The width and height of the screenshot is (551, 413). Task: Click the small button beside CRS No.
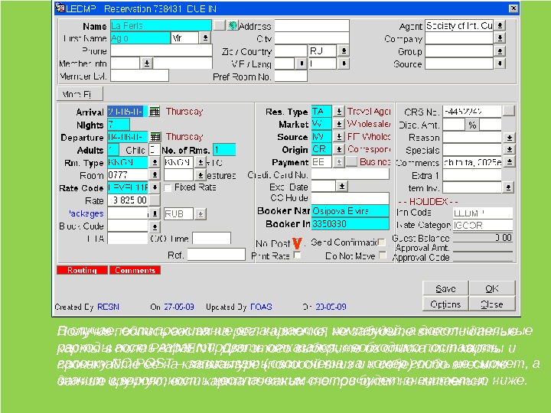508,111
